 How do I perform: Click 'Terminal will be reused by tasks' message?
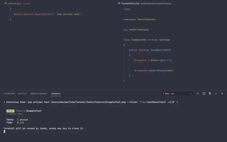(44, 128)
